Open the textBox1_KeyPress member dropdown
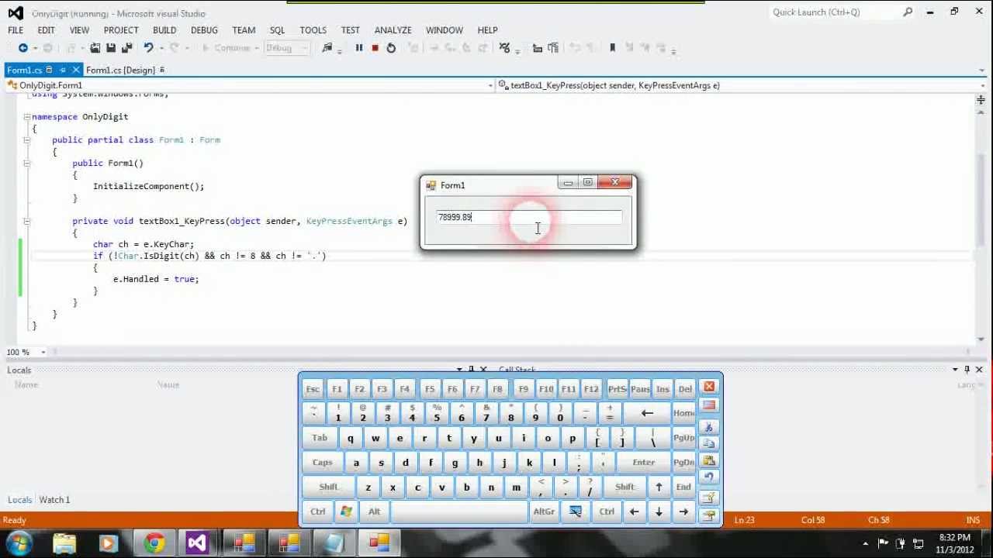The image size is (993, 558). 982,85
